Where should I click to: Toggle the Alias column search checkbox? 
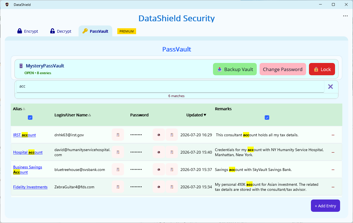tap(30, 118)
